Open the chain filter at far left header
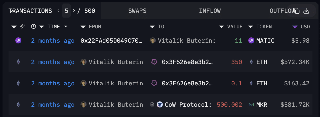Image resolution: width=320 pixels, height=117 pixels. (14, 26)
